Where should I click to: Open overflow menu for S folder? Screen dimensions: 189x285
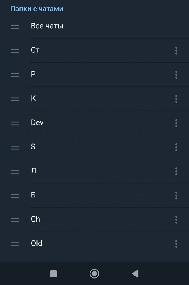[176, 147]
